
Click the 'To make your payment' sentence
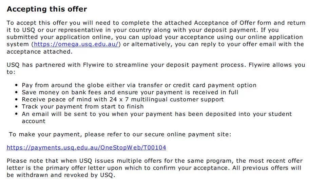click(x=120, y=135)
